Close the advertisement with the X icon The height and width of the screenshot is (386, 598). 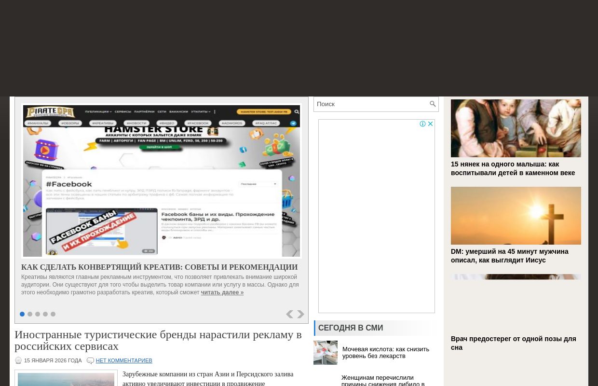(431, 124)
